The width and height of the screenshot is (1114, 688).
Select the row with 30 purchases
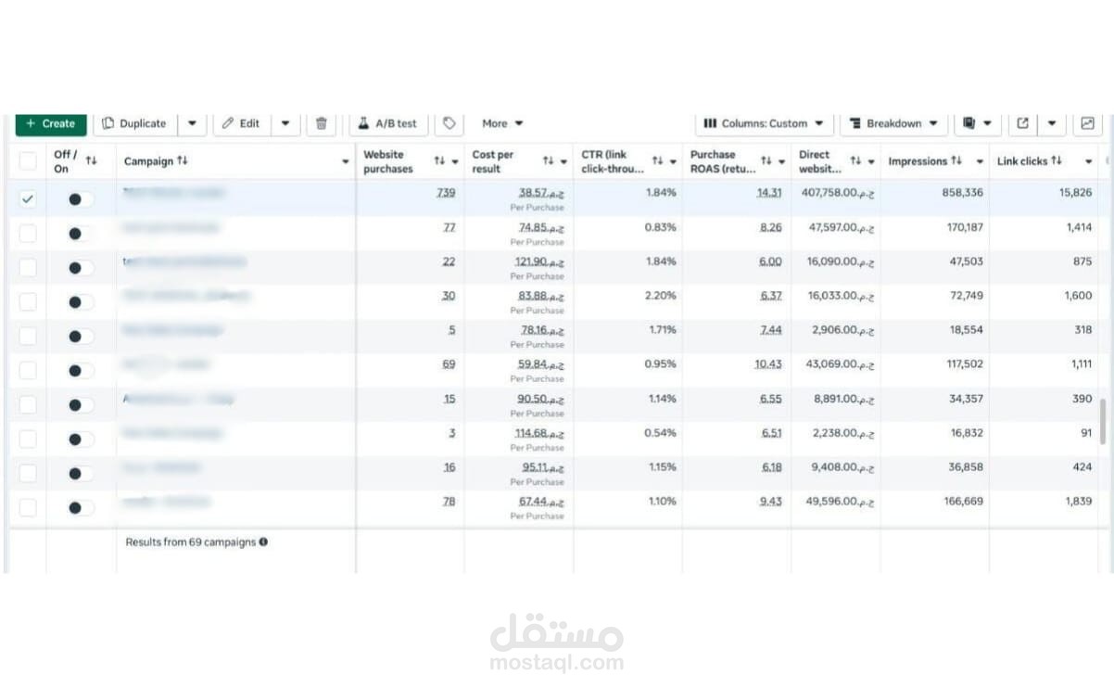click(28, 301)
